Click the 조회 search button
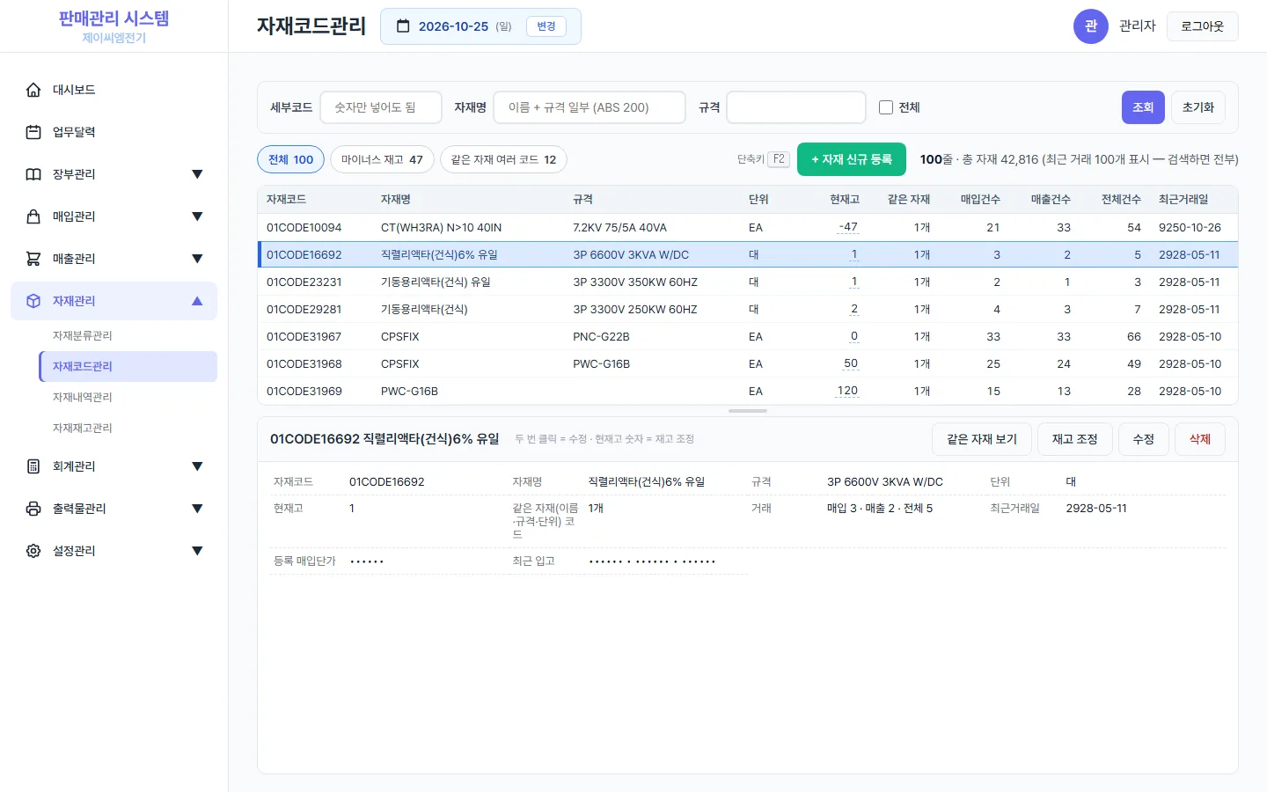 1143,107
